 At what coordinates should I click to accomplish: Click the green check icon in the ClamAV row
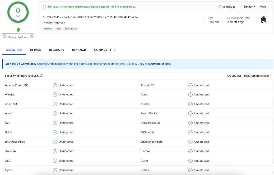190,151
